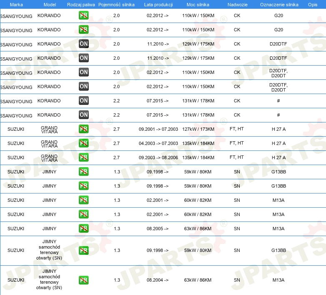The width and height of the screenshot is (326, 295).
Task: Click the PB icon in the topmost Korando G20 row
Action: (x=84, y=15)
